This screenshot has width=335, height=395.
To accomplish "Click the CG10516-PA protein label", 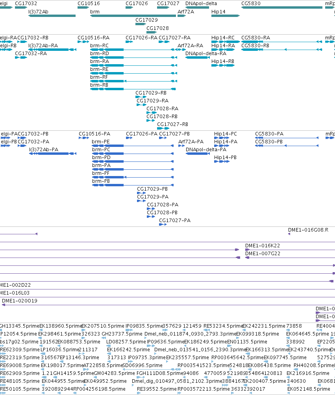I will (94, 134).
